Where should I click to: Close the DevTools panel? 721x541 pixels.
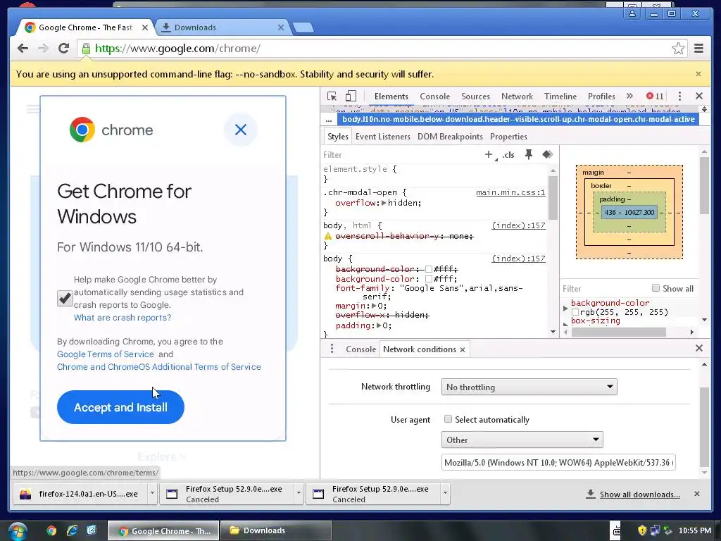coord(699,96)
